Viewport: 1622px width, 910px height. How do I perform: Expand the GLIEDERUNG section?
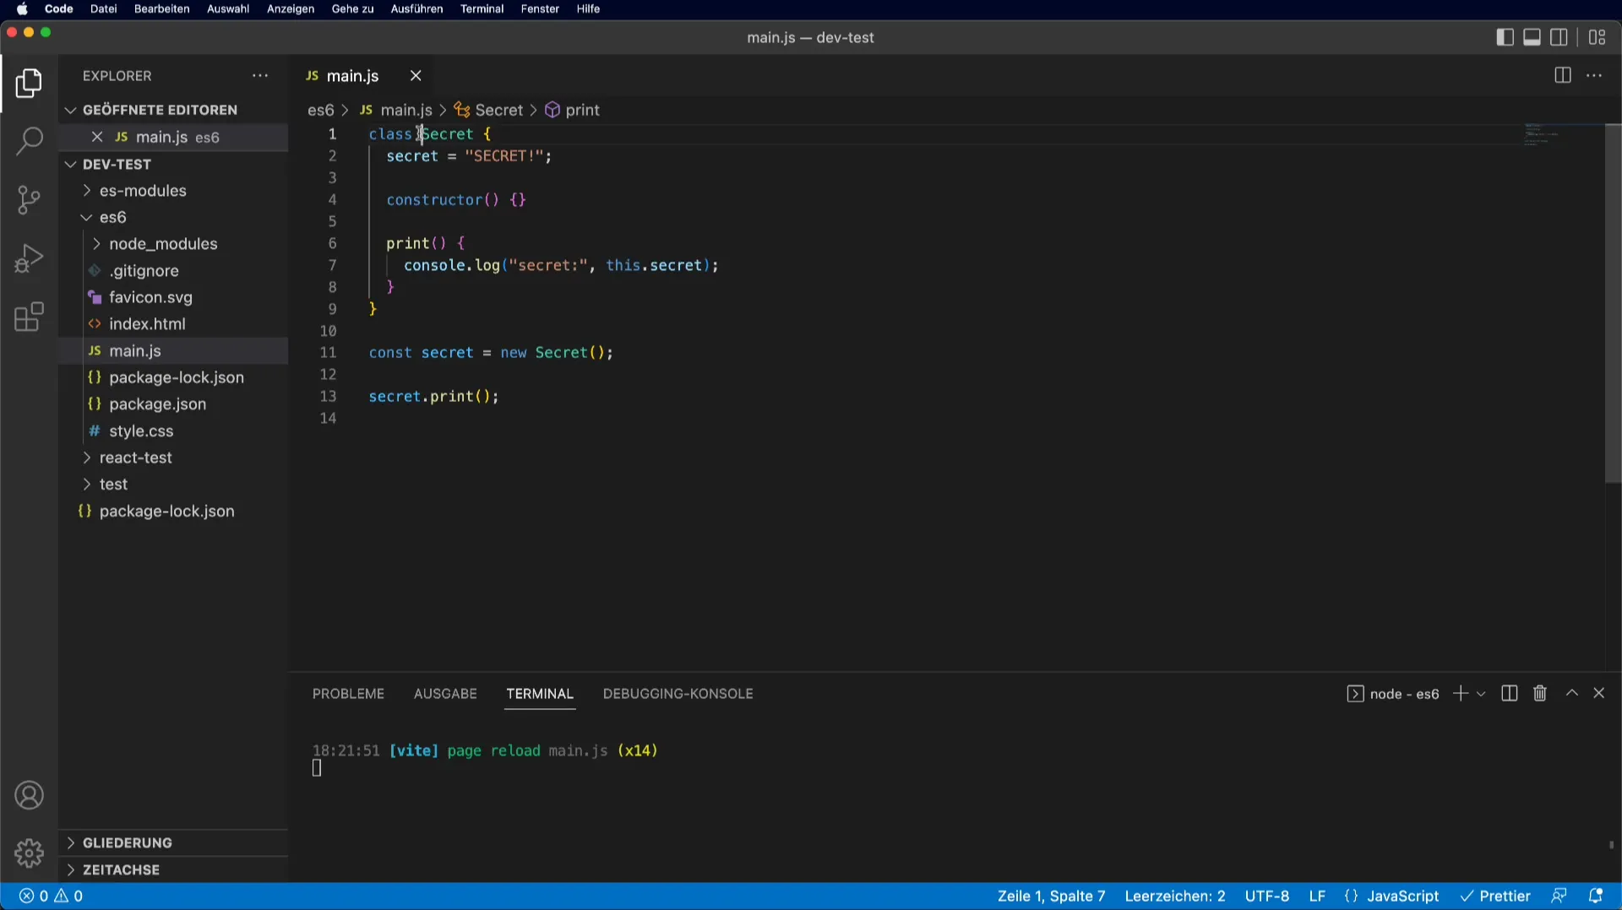173,842
